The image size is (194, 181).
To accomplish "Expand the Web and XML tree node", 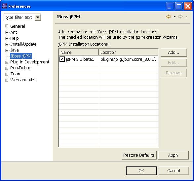I will pos(7,80).
